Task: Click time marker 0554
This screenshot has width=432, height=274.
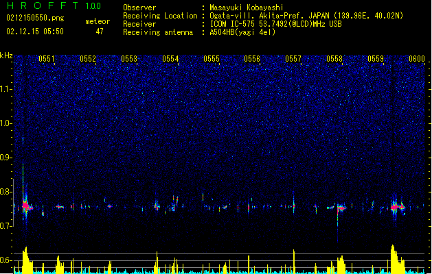Action: click(170, 59)
